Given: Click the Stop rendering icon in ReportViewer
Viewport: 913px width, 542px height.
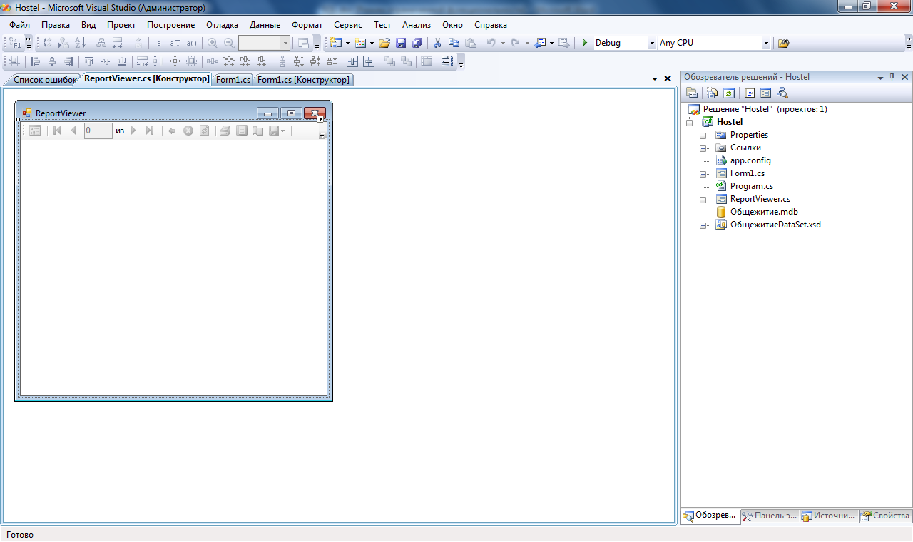Looking at the screenshot, I should [188, 131].
